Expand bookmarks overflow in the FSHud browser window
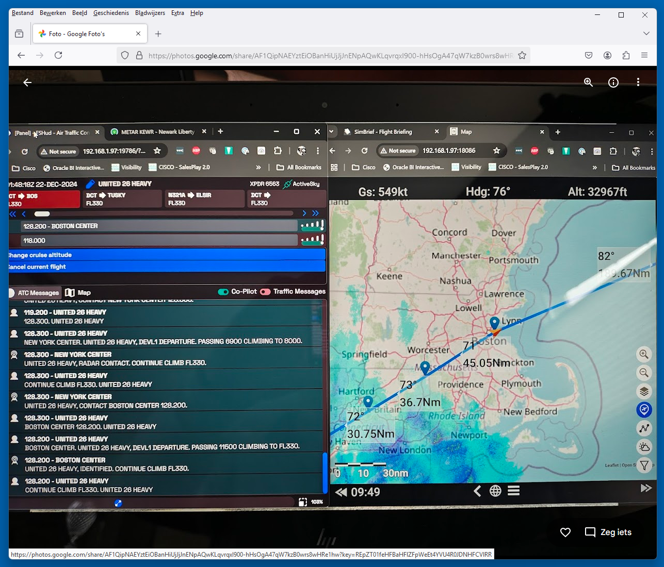664x567 pixels. pos(258,168)
